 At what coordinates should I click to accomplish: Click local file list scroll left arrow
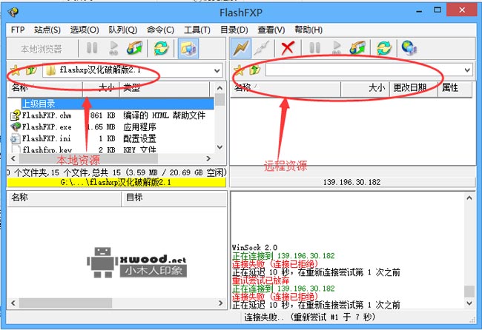[13, 158]
